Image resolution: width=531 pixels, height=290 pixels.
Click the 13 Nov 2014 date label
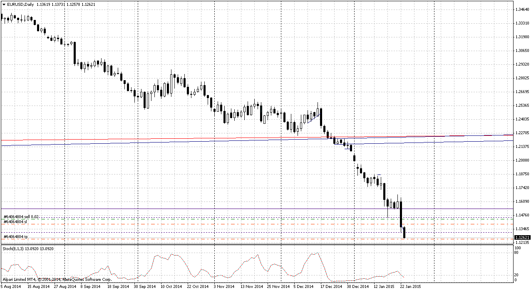tap(251, 287)
